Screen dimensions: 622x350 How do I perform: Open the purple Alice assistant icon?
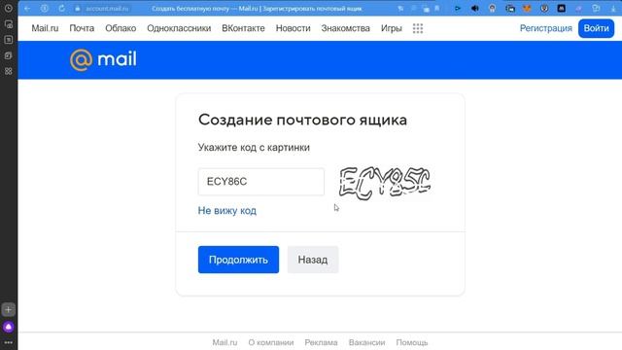click(x=9, y=327)
